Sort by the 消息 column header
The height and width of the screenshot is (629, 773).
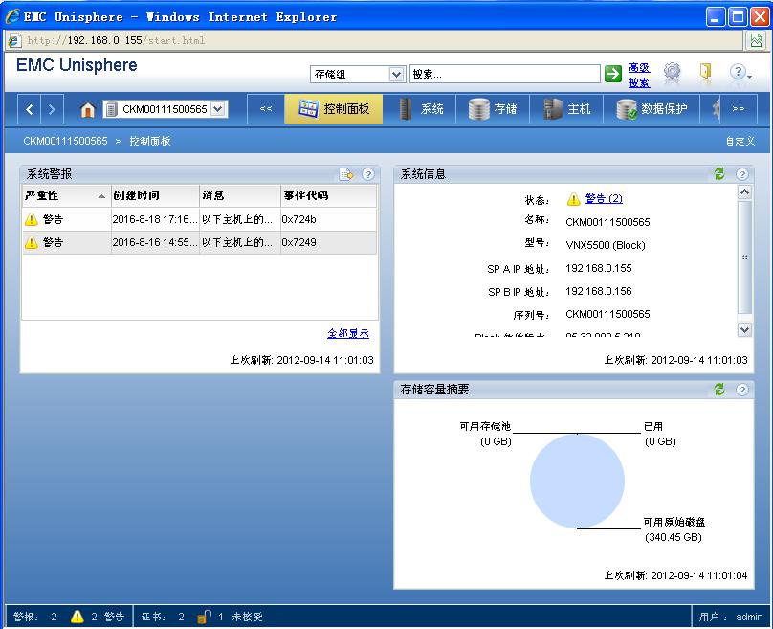point(240,196)
